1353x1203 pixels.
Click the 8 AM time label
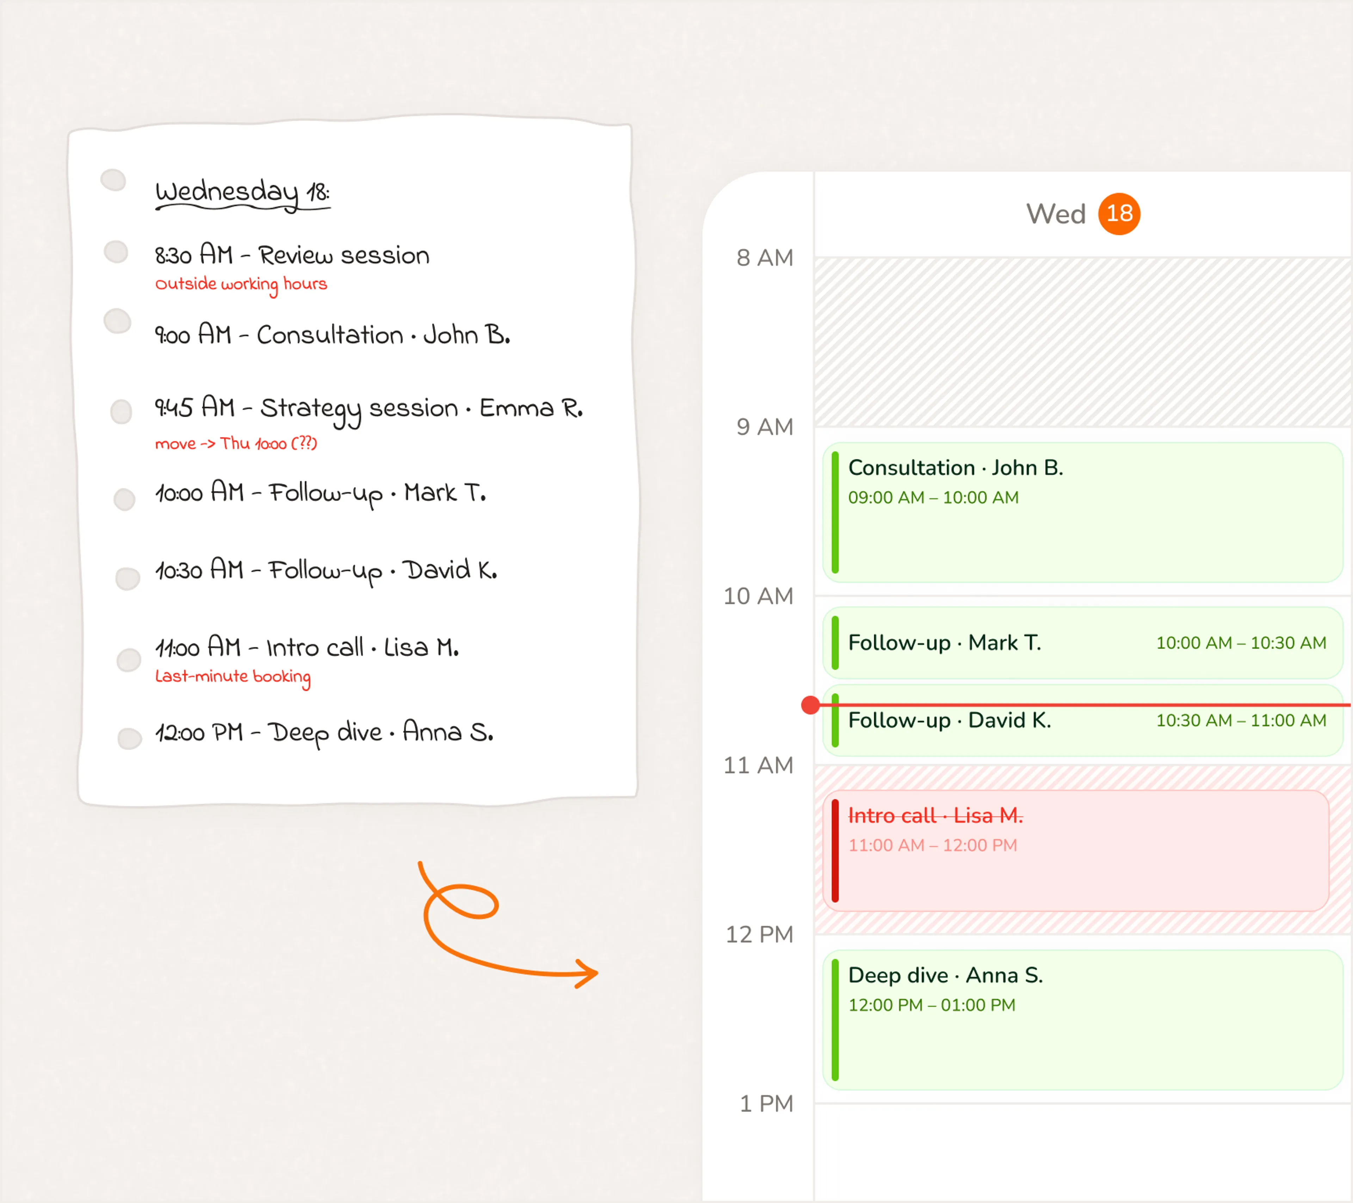[x=765, y=258]
